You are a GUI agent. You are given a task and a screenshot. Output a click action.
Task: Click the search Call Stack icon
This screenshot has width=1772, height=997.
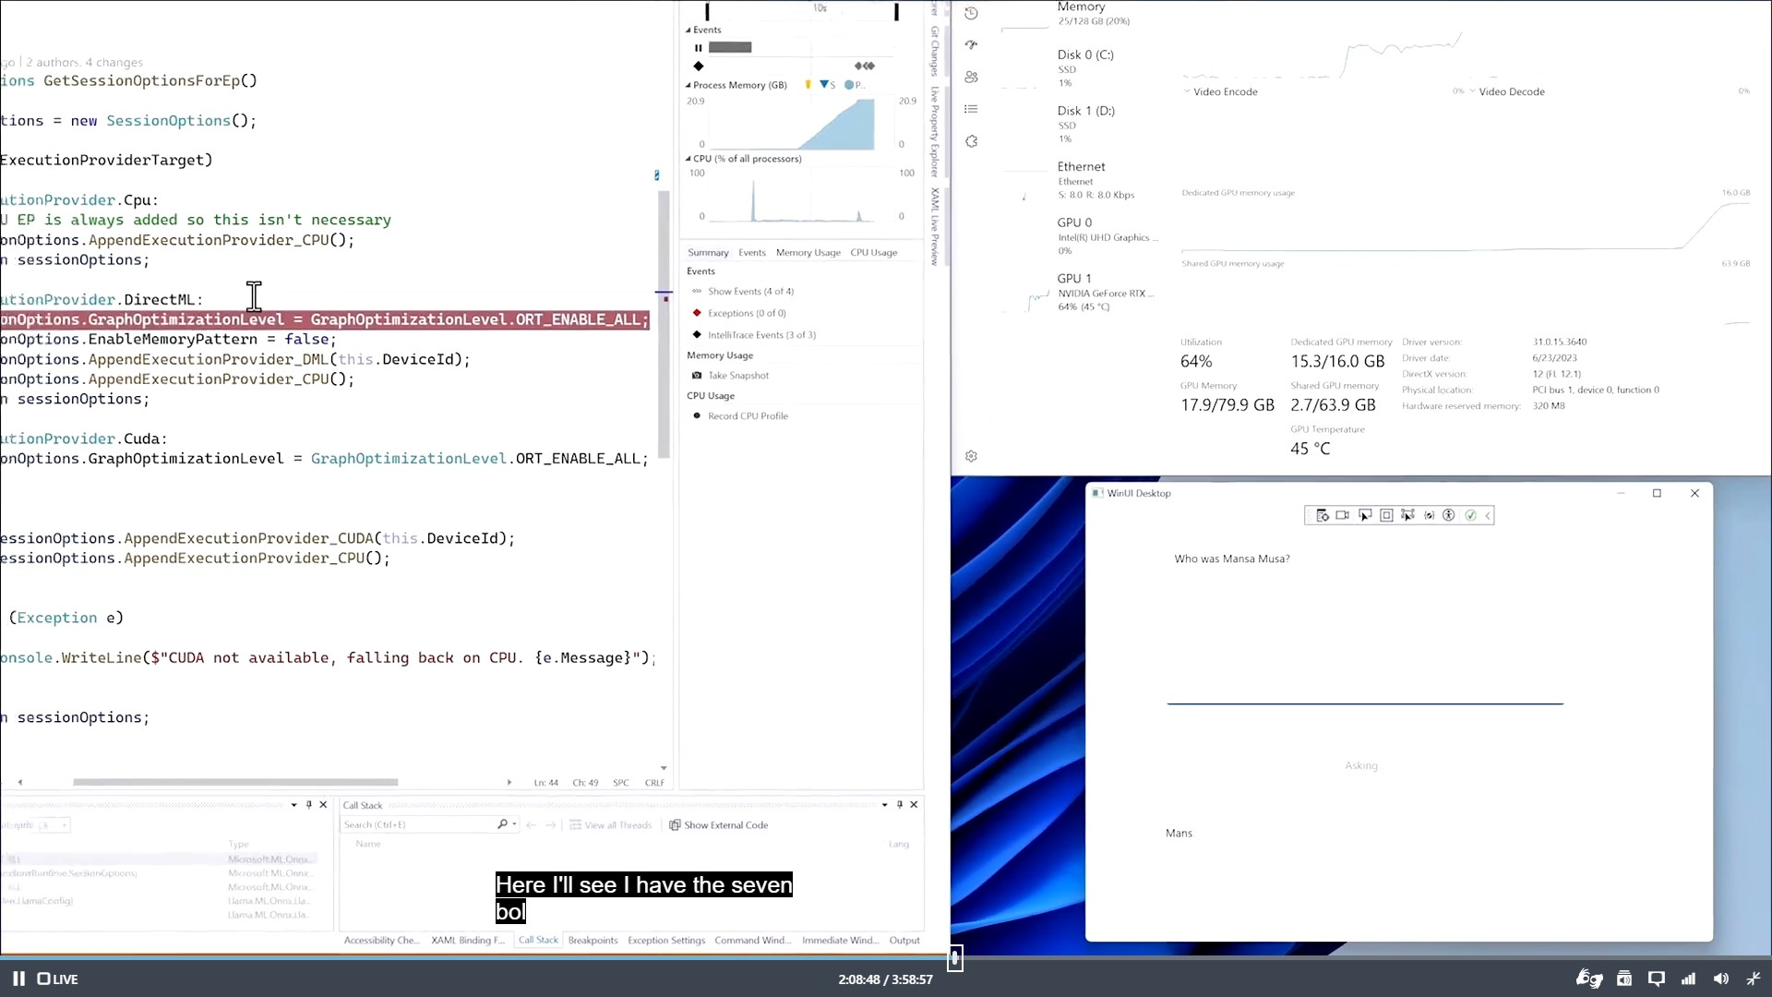click(x=501, y=824)
